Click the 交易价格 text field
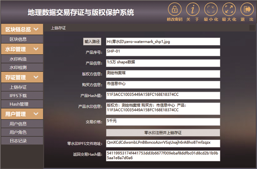This screenshot has height=169, width=257. (x=163, y=121)
